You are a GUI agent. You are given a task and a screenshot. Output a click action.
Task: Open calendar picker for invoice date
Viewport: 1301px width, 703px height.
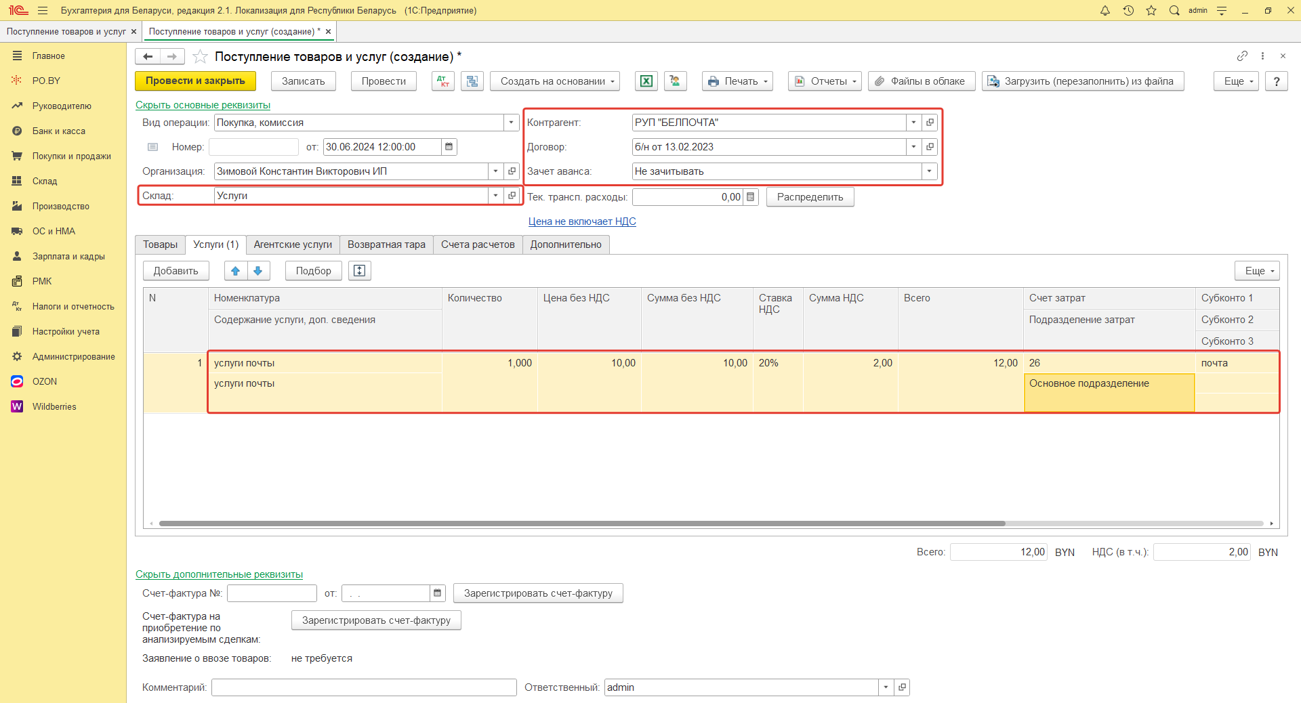click(x=438, y=593)
